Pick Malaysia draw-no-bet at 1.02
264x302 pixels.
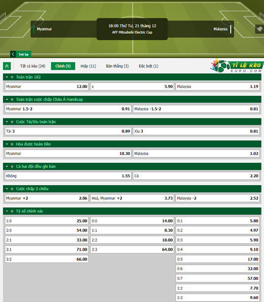point(197,153)
